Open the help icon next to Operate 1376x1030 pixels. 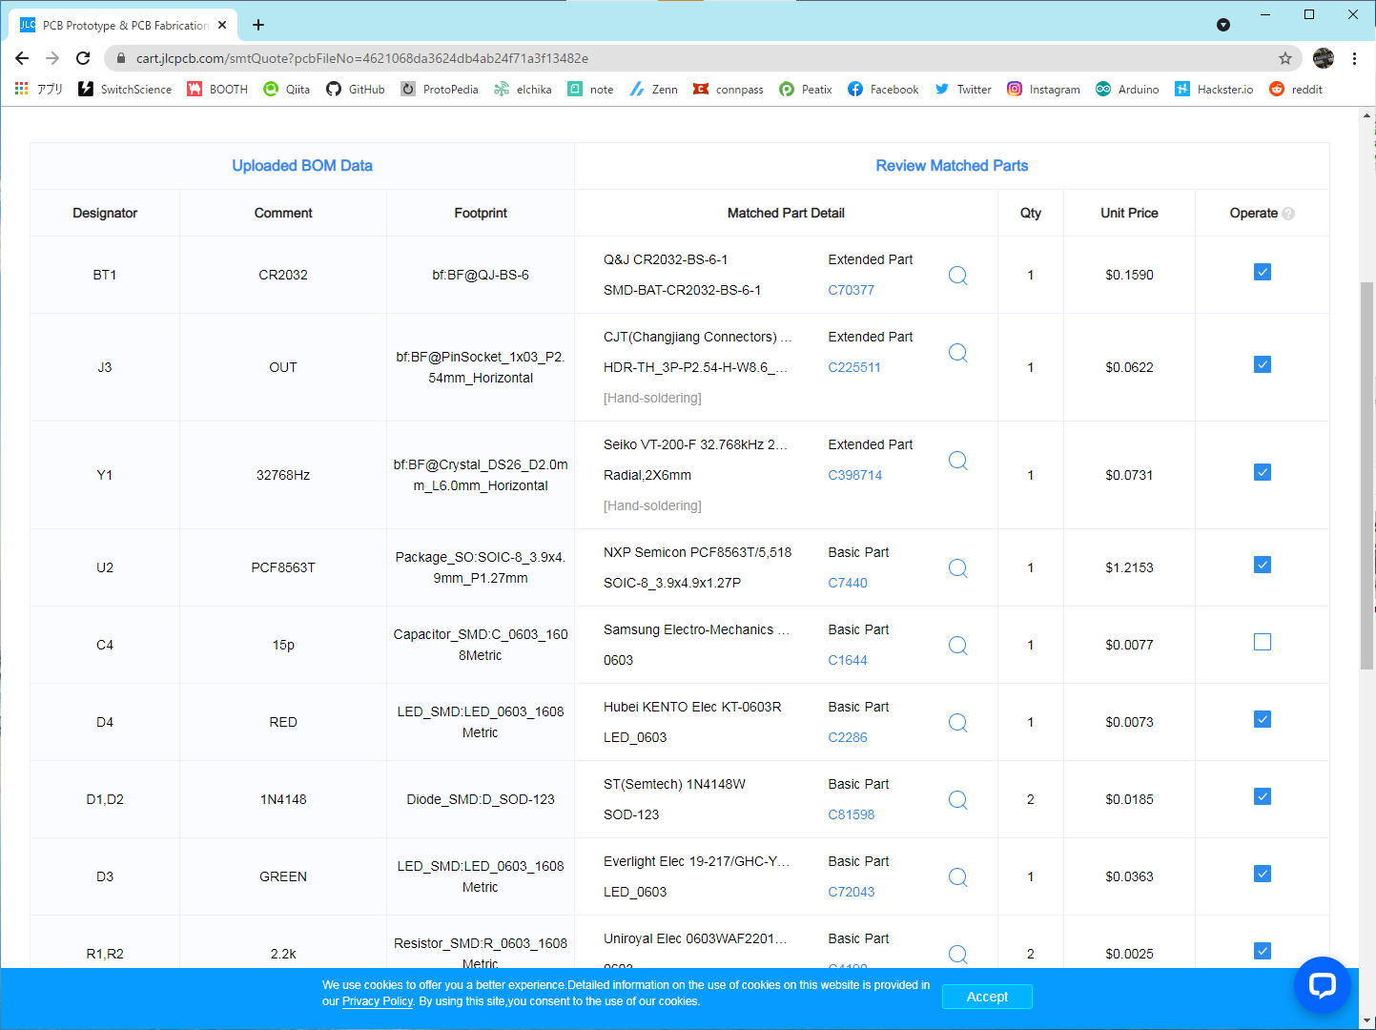point(1288,214)
